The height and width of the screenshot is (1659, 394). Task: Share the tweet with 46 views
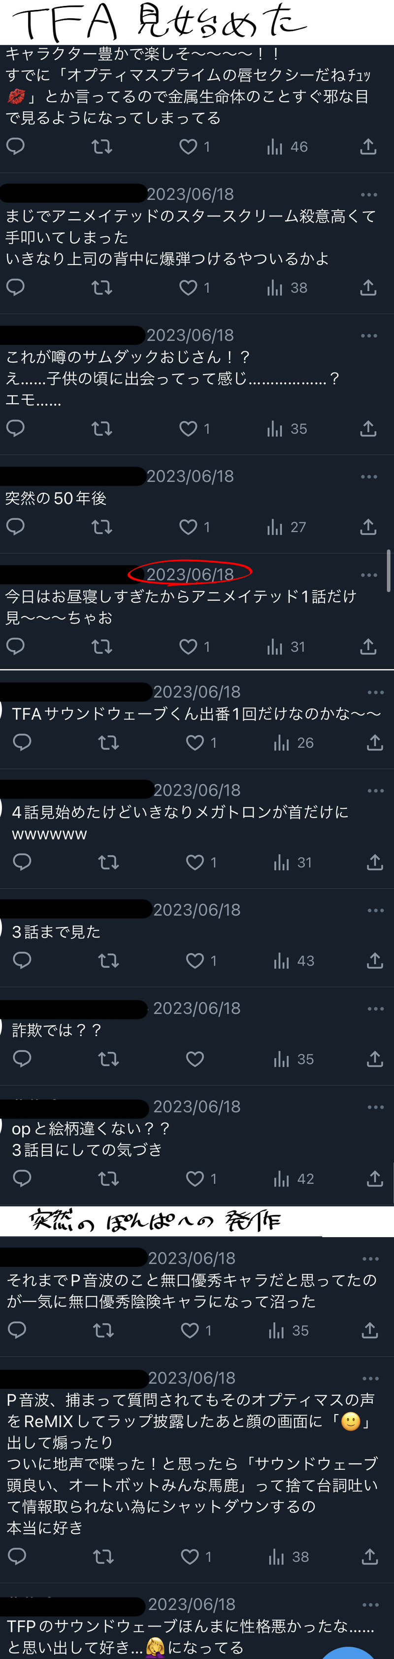click(368, 146)
